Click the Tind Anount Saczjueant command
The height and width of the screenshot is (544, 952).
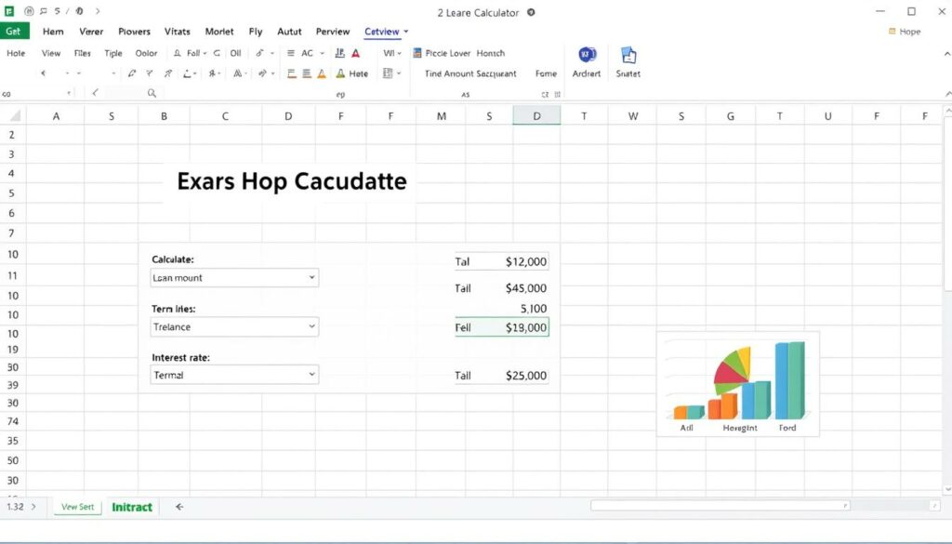(470, 73)
